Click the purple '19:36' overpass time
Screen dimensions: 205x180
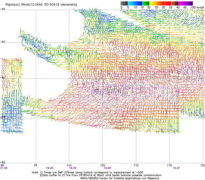coord(107,168)
